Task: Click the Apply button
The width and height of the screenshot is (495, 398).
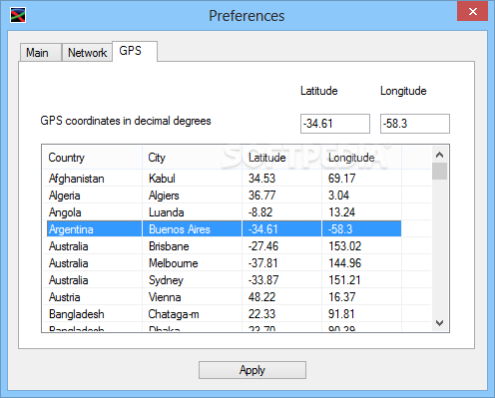Action: 252,370
